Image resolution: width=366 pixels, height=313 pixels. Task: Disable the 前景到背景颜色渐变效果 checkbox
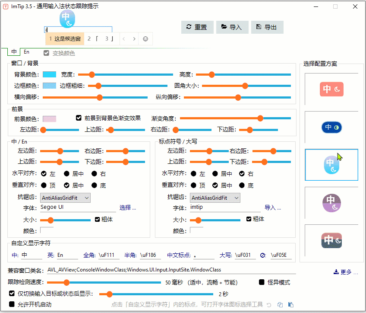pyautogui.click(x=79, y=117)
